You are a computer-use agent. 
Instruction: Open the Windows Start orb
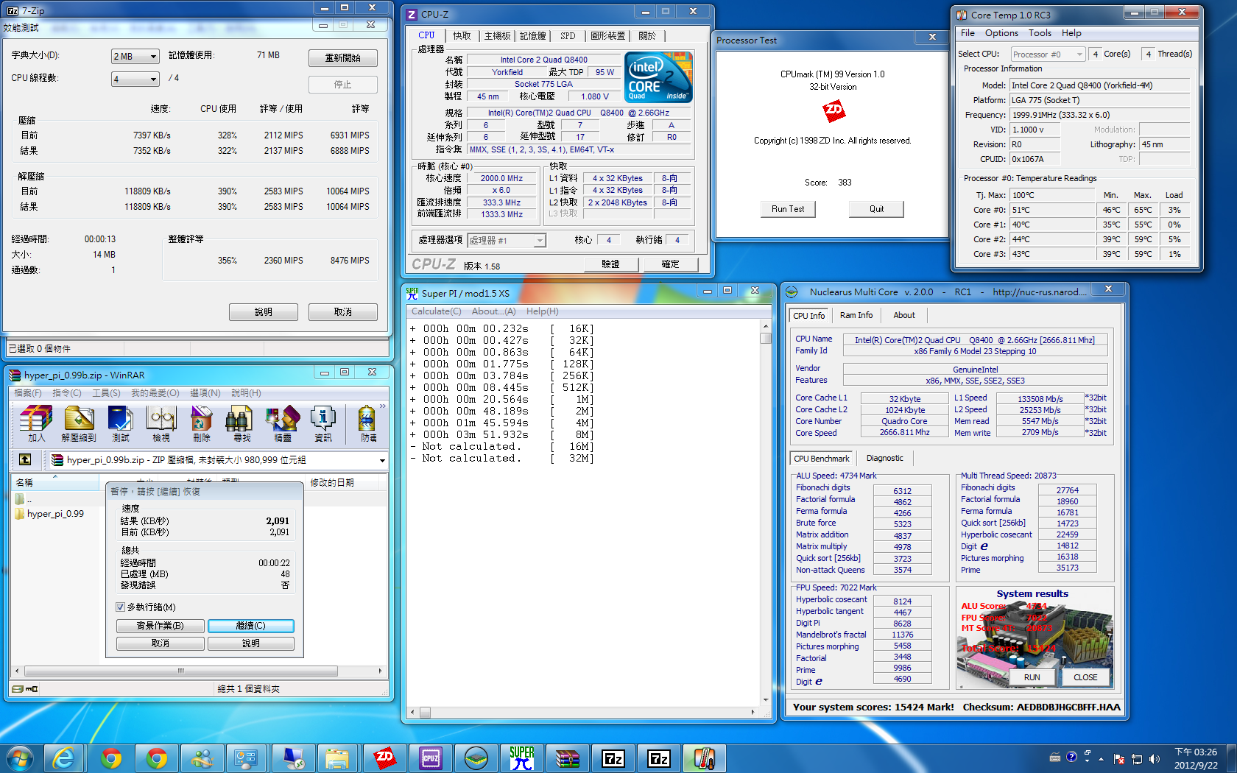pos(19,758)
